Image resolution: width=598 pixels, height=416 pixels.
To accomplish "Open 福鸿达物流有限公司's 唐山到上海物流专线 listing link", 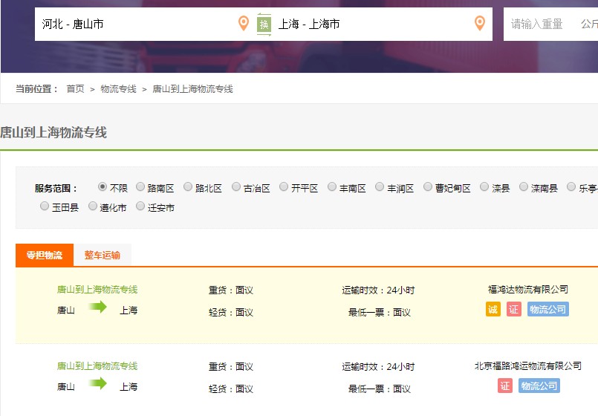I will click(x=97, y=290).
